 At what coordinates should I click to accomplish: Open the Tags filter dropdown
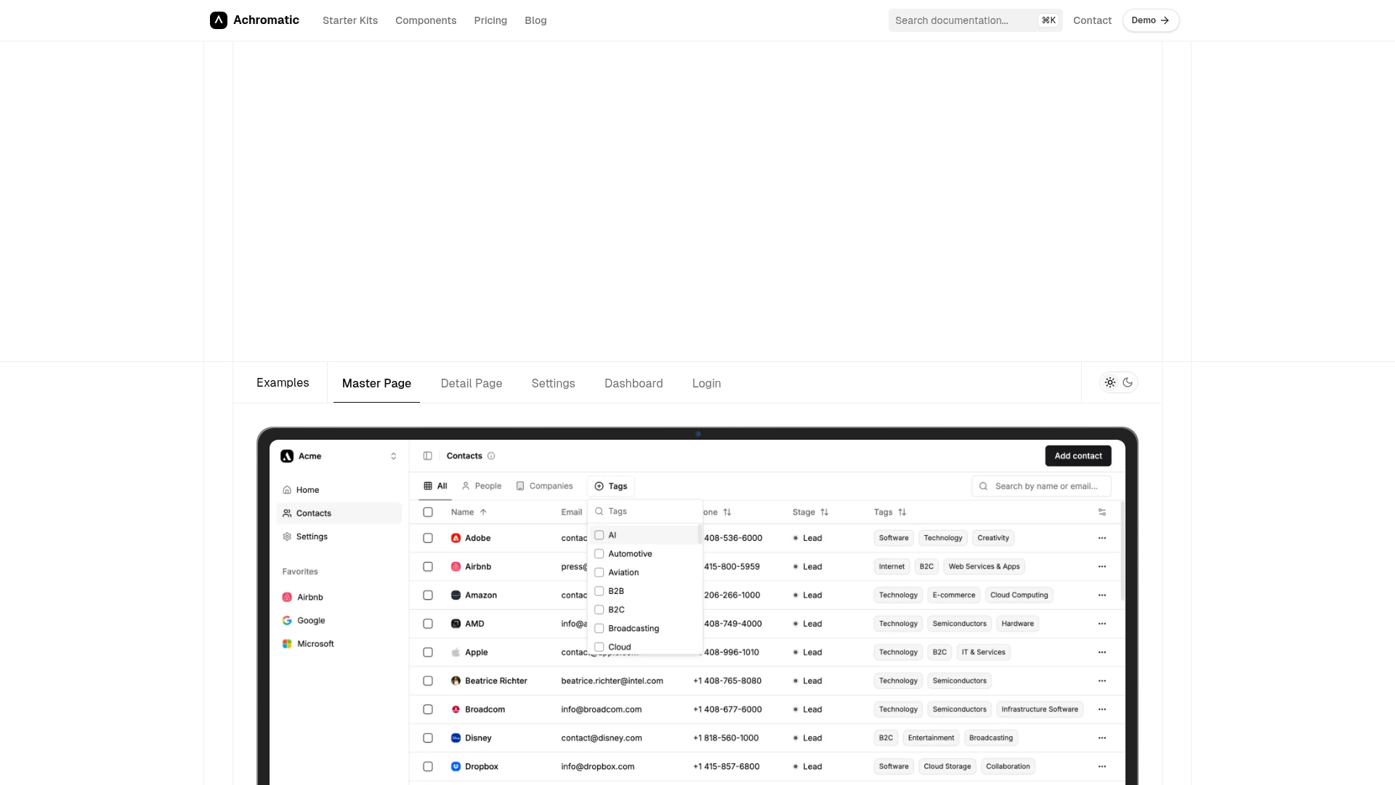[x=611, y=486]
